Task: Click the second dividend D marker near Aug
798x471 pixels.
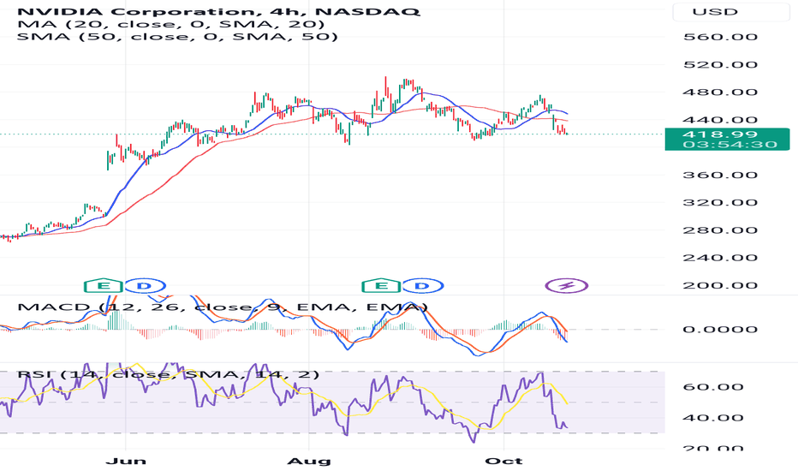Action: pos(422,286)
